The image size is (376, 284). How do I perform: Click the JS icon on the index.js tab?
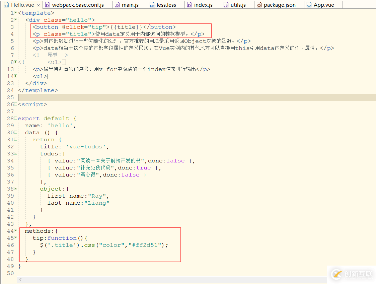click(189, 5)
